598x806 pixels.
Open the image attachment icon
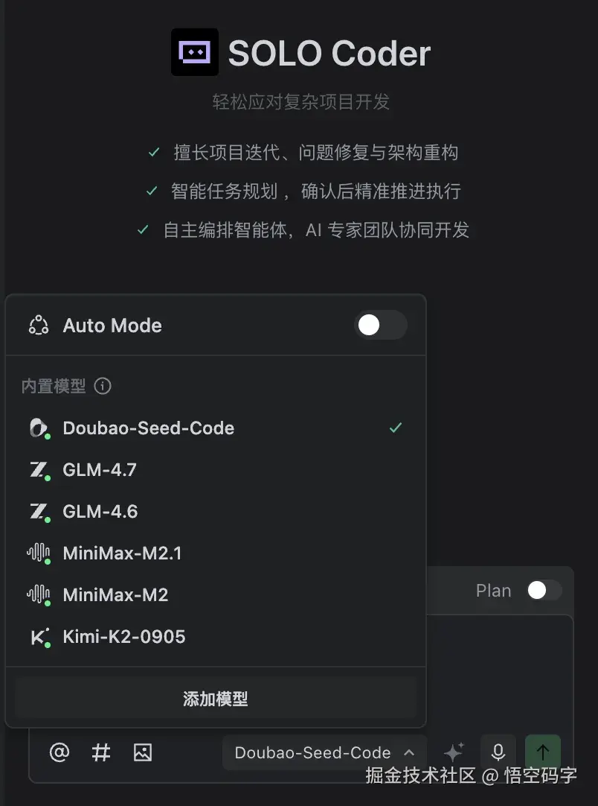(x=142, y=752)
